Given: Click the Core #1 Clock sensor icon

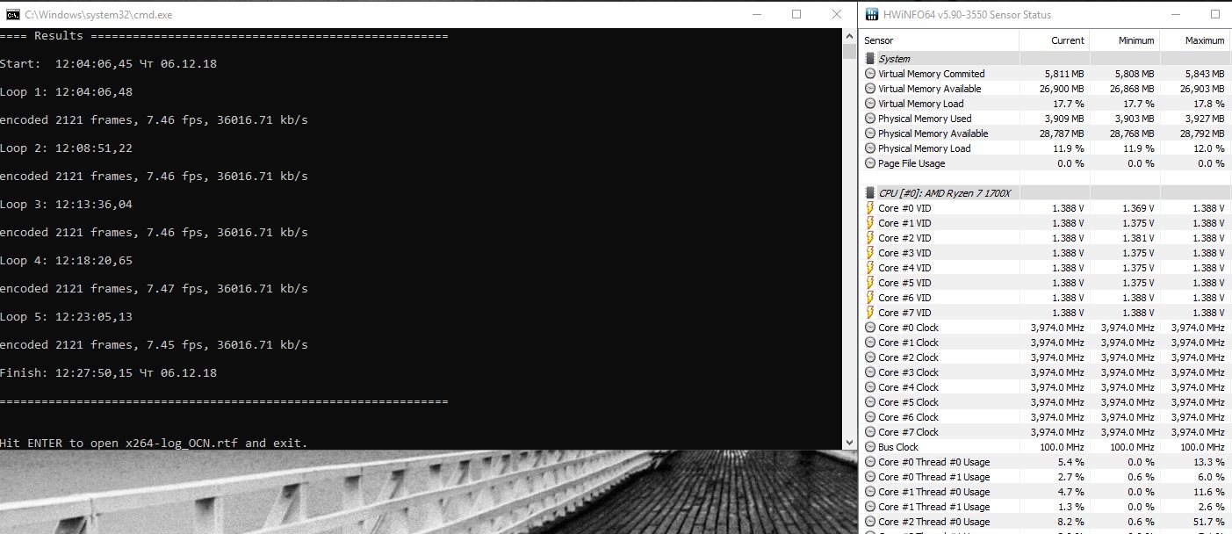Looking at the screenshot, I should tap(870, 343).
